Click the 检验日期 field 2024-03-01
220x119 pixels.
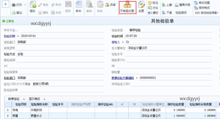coord(62,36)
